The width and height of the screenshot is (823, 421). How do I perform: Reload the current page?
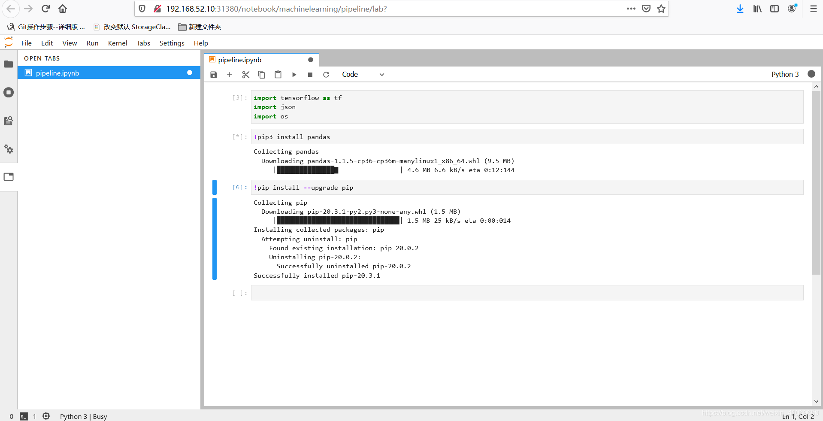click(45, 9)
